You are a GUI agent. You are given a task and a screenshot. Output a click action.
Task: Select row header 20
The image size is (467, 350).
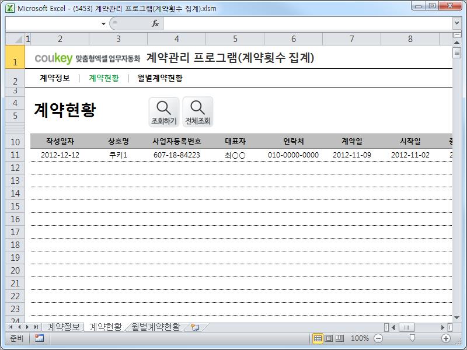tap(15, 271)
